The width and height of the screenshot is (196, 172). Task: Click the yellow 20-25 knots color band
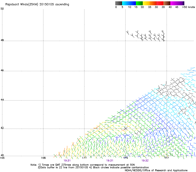146,3
